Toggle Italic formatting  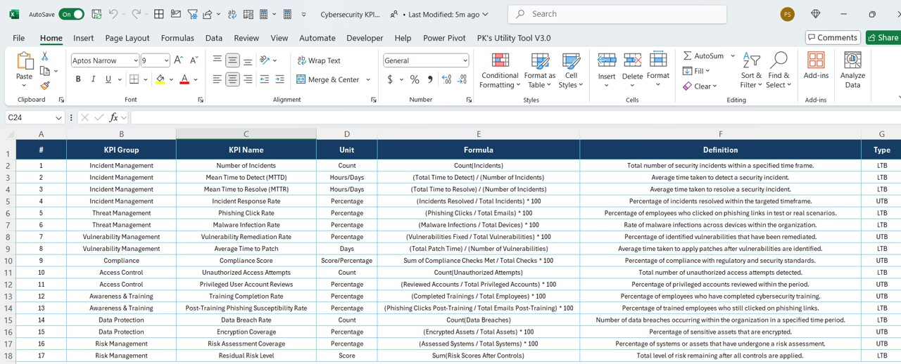[93, 79]
